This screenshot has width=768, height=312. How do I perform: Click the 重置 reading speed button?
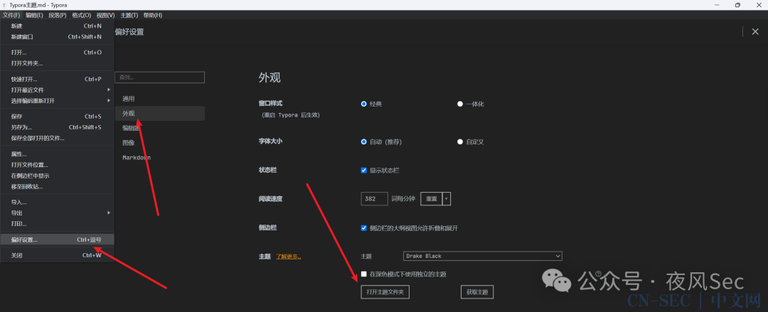pos(431,199)
